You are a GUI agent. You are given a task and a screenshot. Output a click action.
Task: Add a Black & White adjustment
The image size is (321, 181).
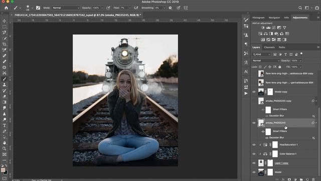coord(271,34)
